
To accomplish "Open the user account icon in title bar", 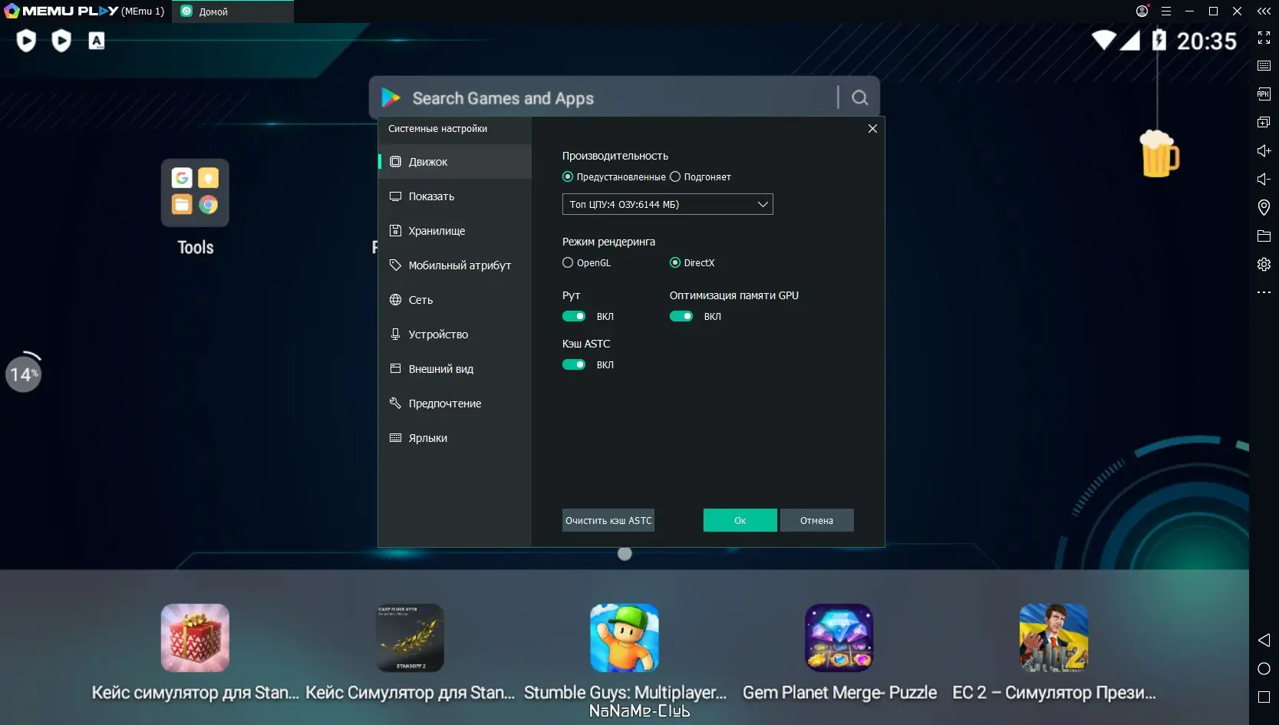I will click(1142, 11).
